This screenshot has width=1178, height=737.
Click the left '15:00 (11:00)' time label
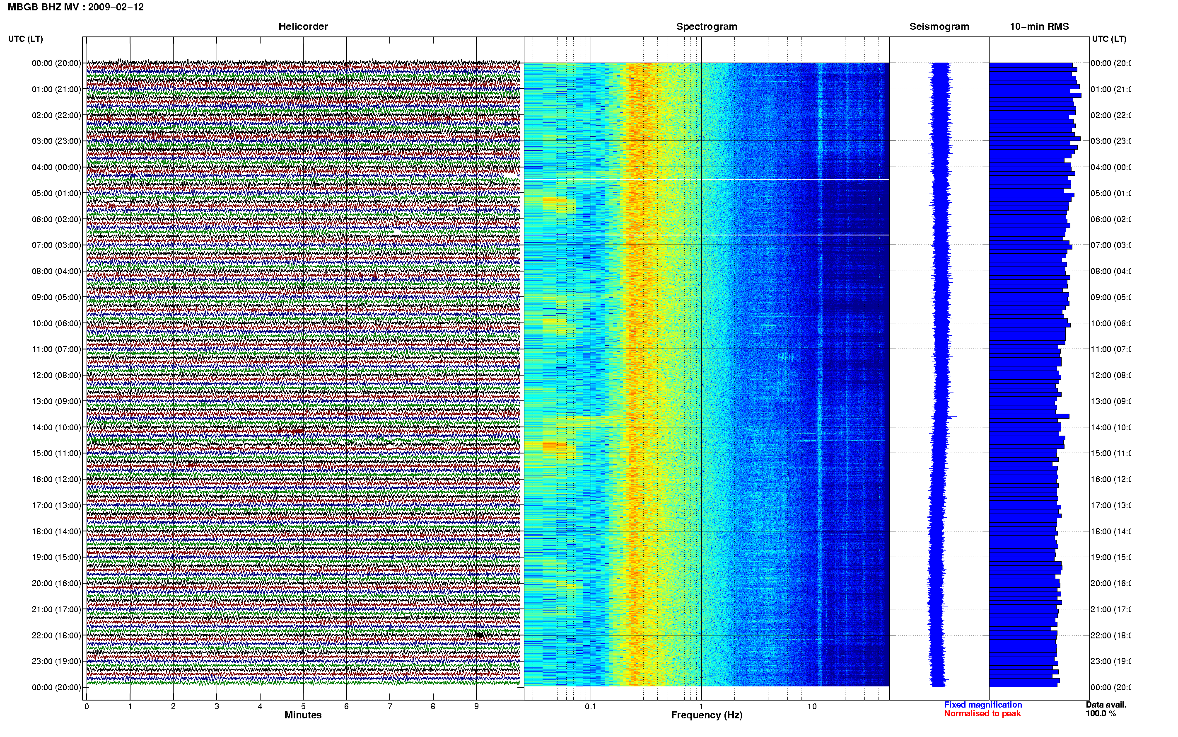pyautogui.click(x=56, y=453)
